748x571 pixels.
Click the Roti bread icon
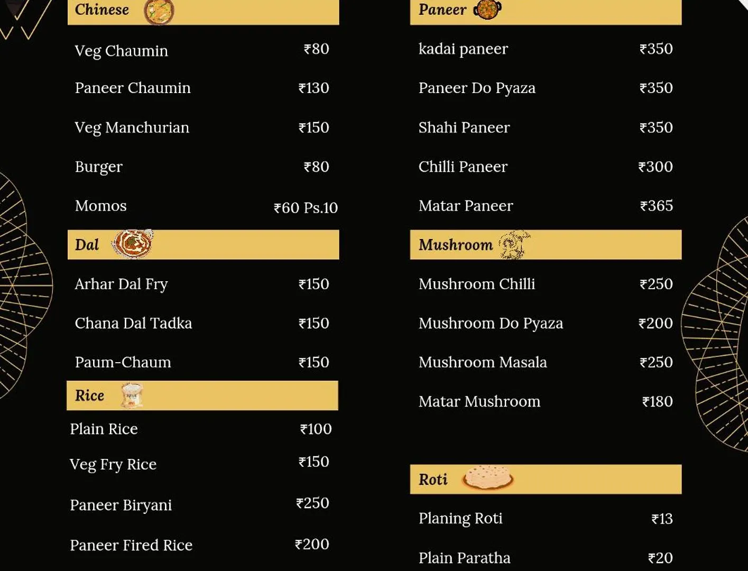pyautogui.click(x=487, y=477)
